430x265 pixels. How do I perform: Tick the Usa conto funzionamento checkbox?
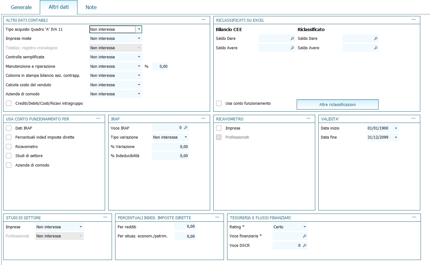(x=219, y=103)
